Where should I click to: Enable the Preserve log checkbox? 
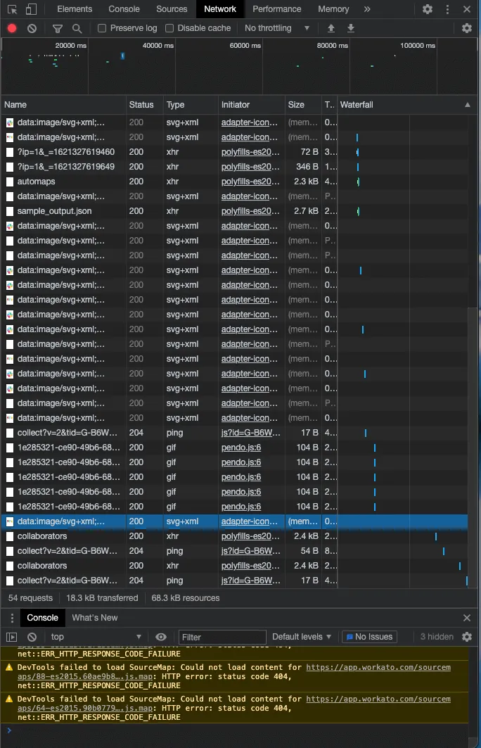[x=102, y=28]
